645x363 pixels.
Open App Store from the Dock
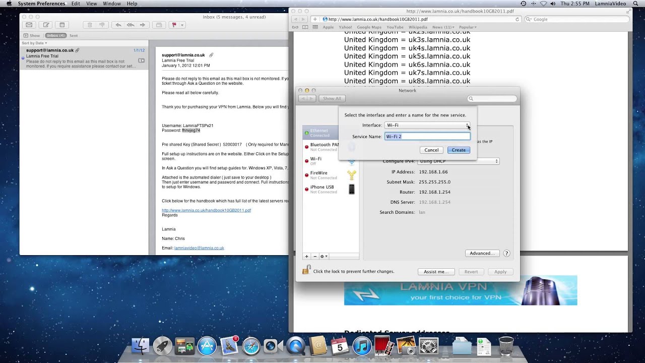click(x=207, y=346)
